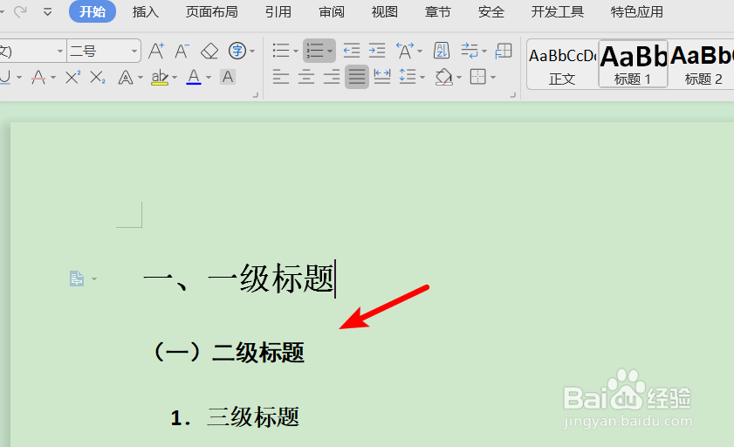
Task: Click the tab stops icon
Action: tap(504, 51)
